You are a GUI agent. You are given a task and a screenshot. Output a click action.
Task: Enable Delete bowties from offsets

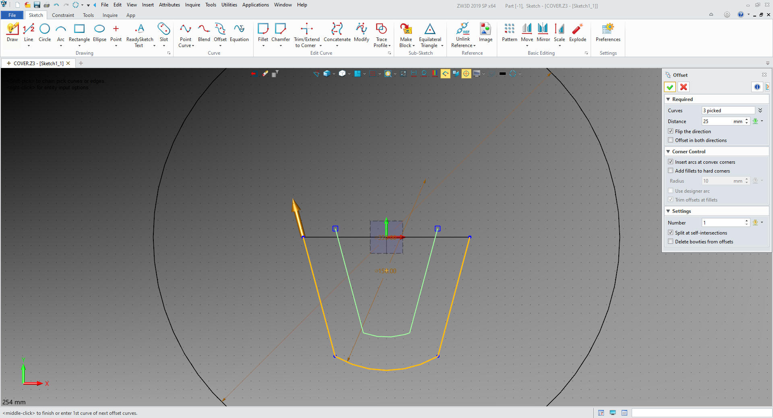[671, 241]
